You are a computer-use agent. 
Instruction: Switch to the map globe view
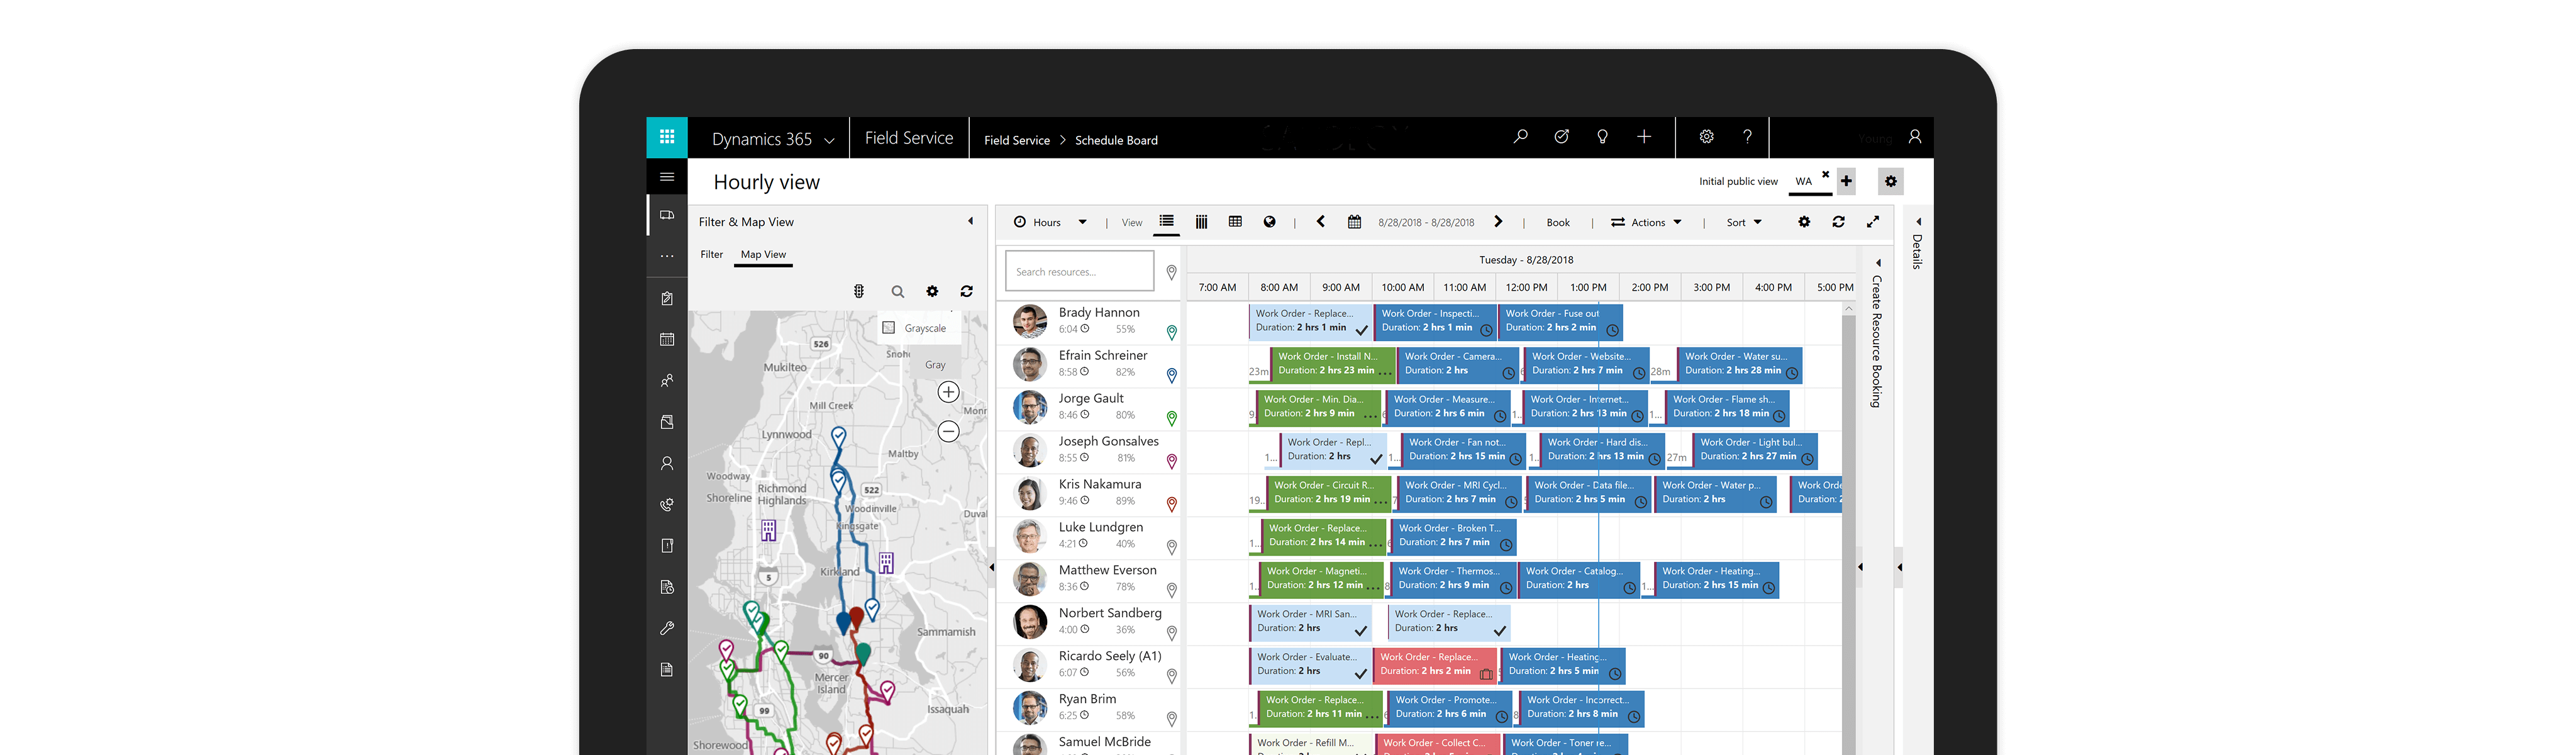pos(1269,222)
